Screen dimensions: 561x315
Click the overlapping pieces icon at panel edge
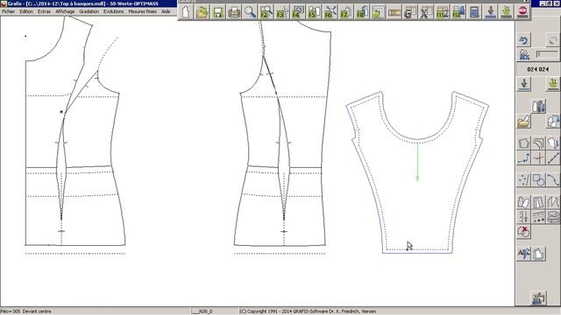click(553, 122)
